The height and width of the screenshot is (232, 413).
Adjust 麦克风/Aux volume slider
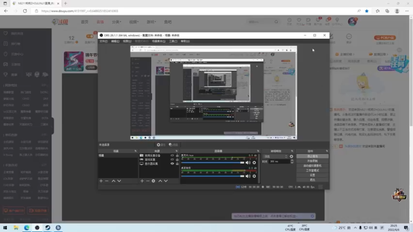click(213, 163)
